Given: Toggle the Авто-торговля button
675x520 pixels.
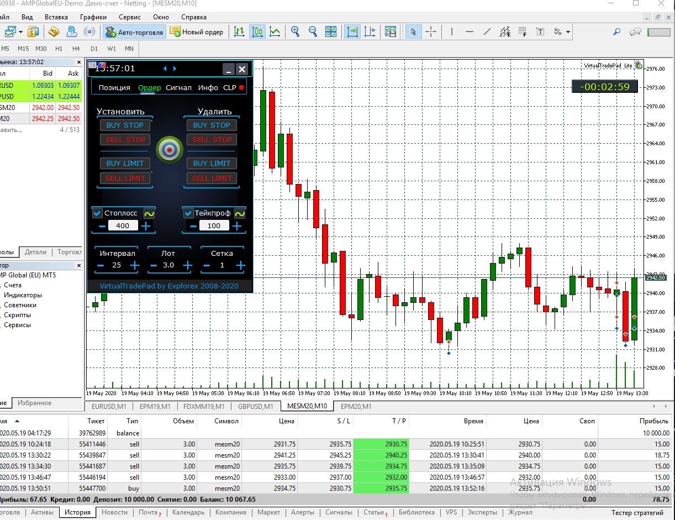Looking at the screenshot, I should 134,32.
